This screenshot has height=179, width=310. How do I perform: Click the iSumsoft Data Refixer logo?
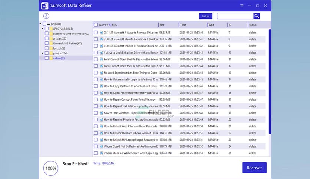tap(44, 6)
